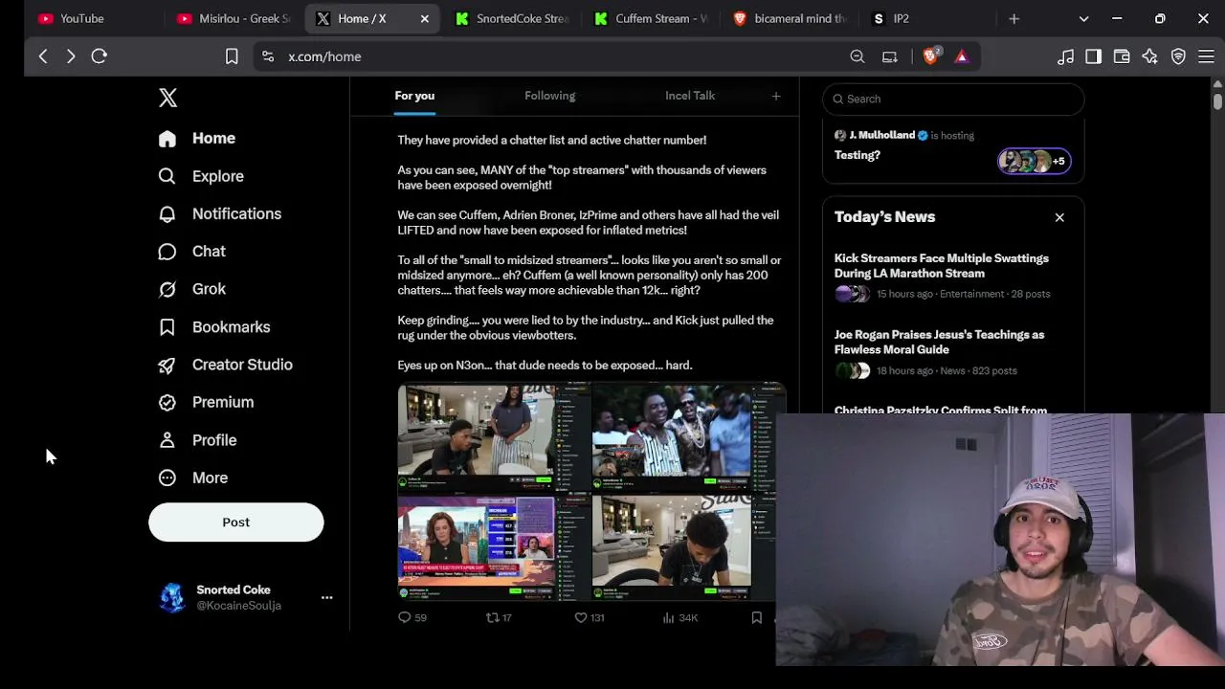View site information for x.com
Image resolution: width=1225 pixels, height=689 pixels.
(268, 56)
